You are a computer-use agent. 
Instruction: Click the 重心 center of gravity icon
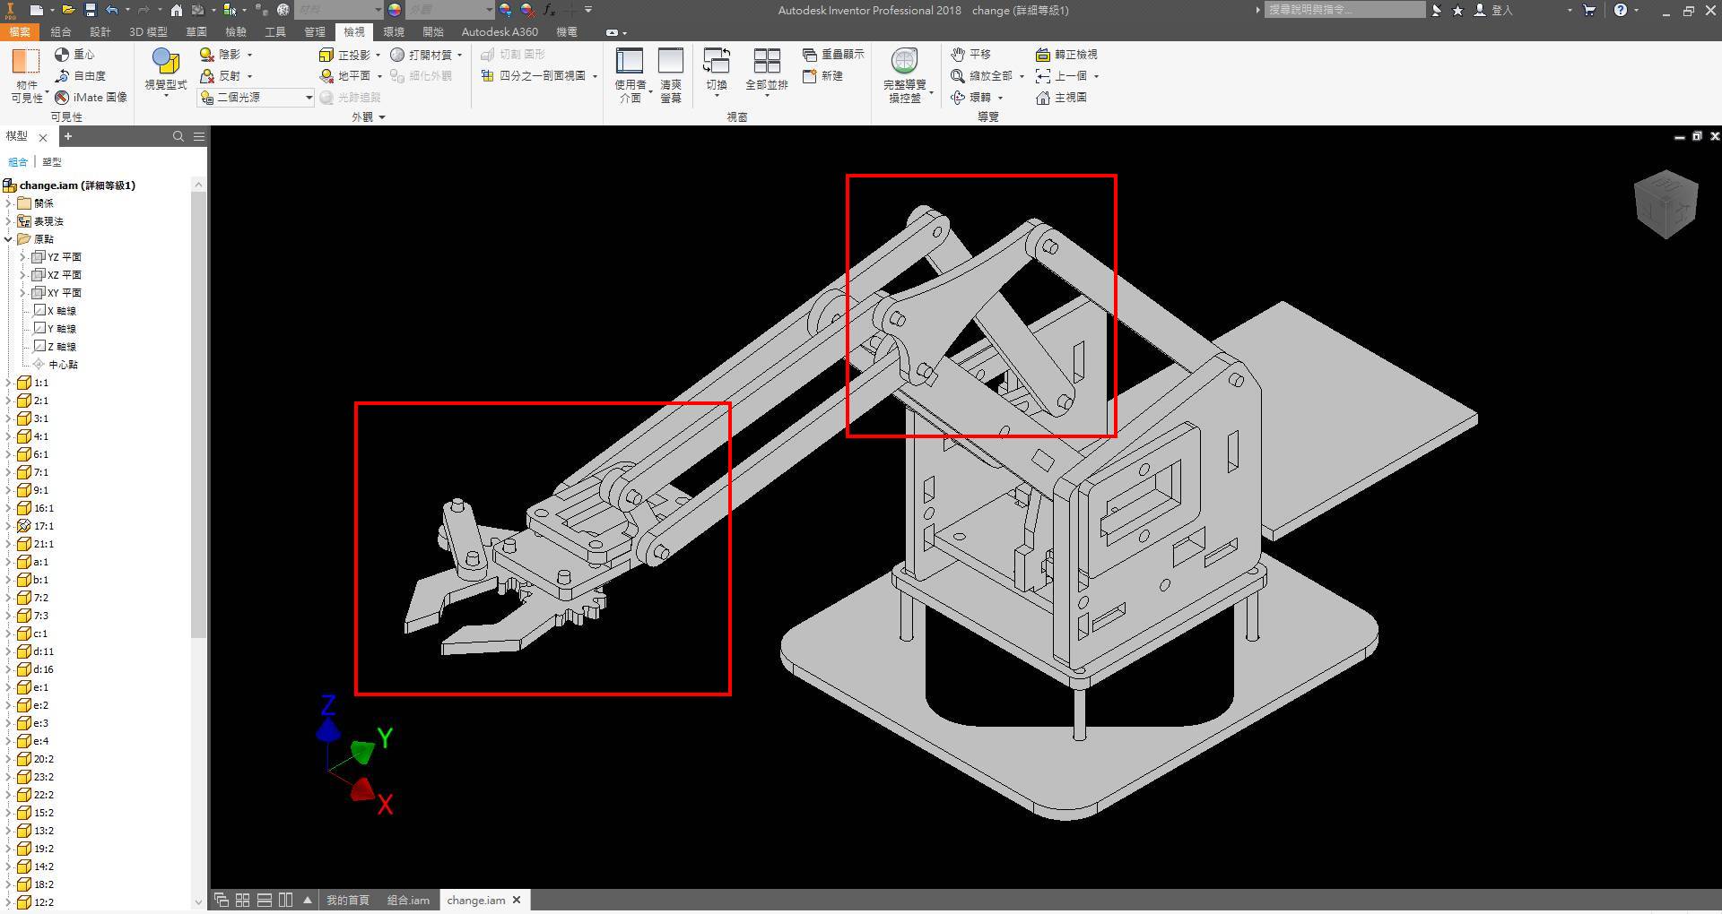tap(62, 55)
